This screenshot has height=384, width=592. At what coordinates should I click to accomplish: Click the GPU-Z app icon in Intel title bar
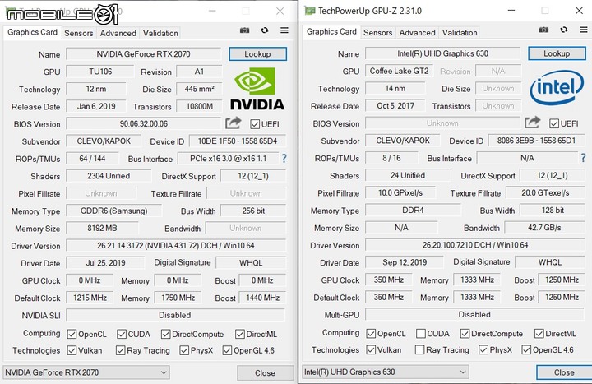310,11
